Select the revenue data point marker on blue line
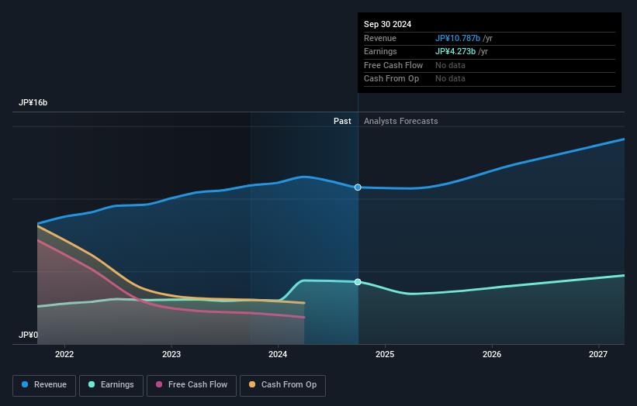 pyautogui.click(x=358, y=188)
